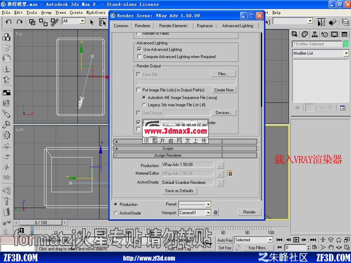The width and height of the screenshot is (351, 263).
Task: Open the Modifier List dropdown
Action: 346,53
